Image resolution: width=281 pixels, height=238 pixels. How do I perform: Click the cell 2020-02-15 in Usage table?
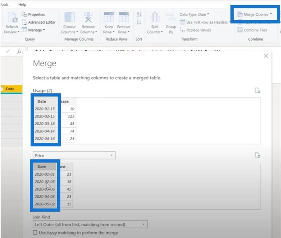click(46, 116)
